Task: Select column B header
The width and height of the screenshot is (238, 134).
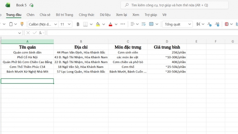Action: pyautogui.click(x=81, y=42)
